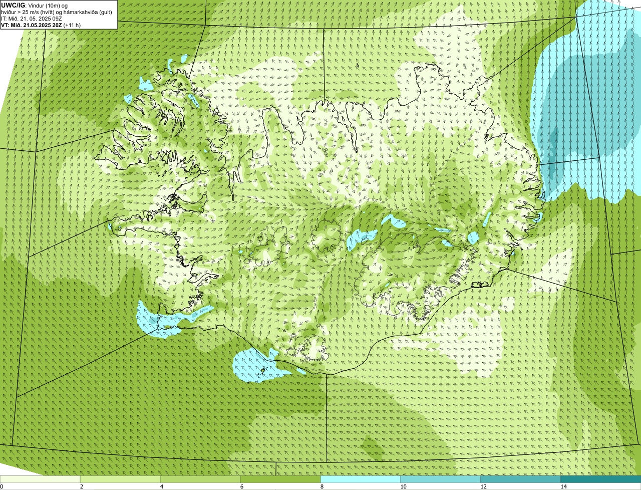
Task: Click the "10" tick label on the scale
Action: tap(403, 486)
